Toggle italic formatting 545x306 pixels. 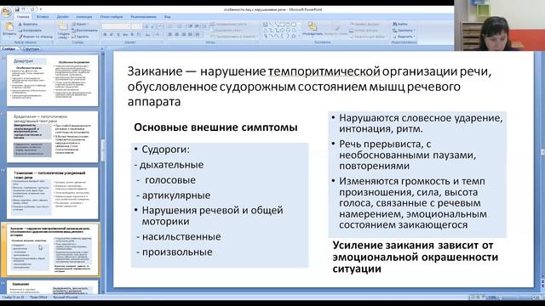[x=112, y=35]
